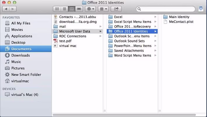Switch to Cover Flow view

[79, 9]
